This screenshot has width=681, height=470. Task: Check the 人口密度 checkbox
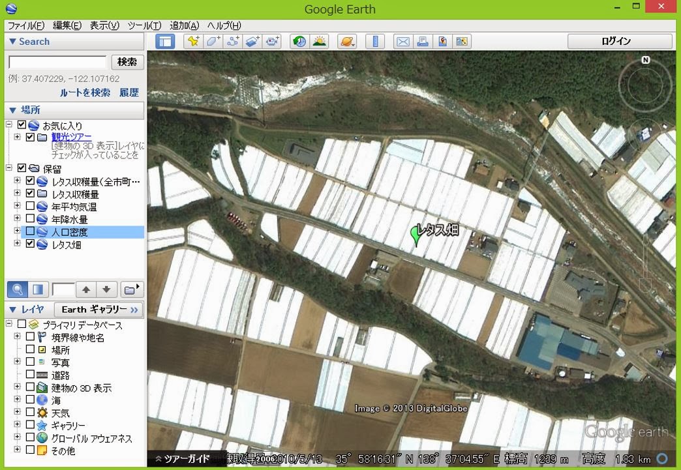30,231
